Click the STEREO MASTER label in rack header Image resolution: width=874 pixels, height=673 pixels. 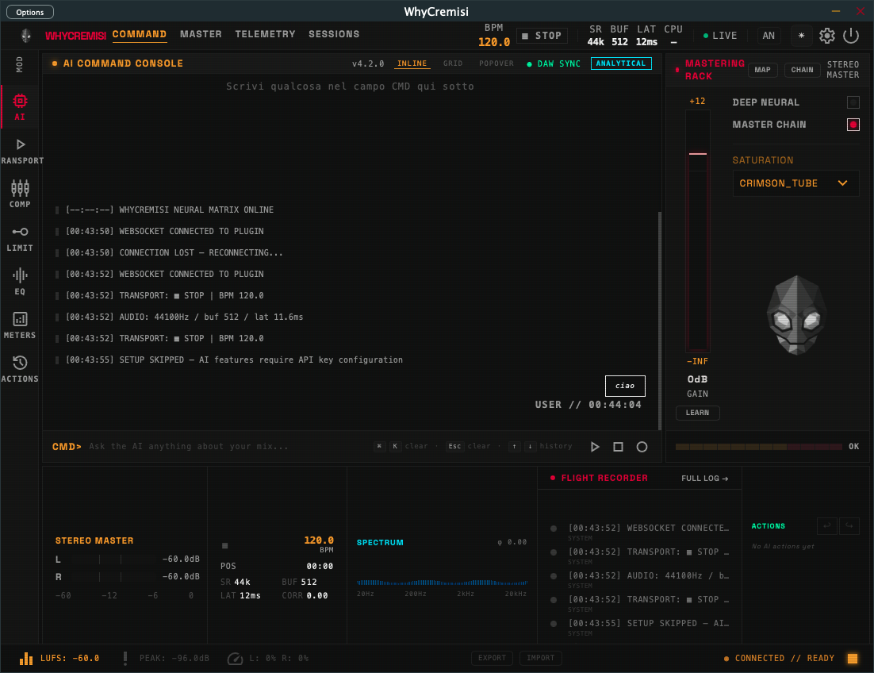click(x=842, y=70)
